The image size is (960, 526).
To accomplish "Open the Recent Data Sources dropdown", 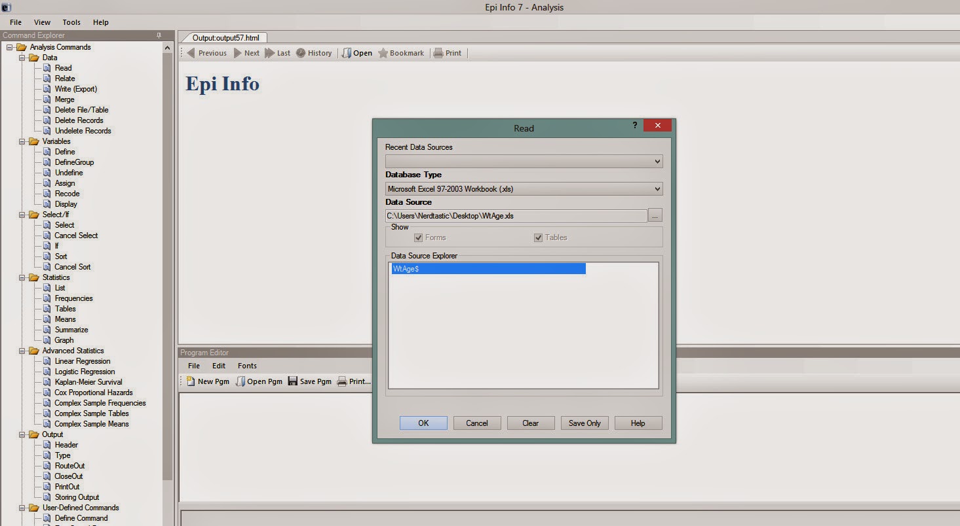I will [524, 161].
